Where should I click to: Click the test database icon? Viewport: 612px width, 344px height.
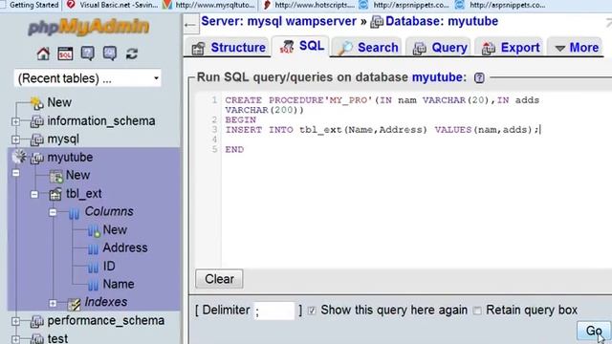coord(37,338)
